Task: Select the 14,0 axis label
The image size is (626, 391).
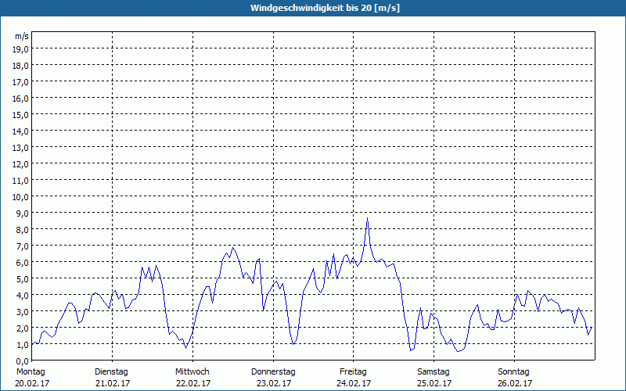Action: pos(21,131)
